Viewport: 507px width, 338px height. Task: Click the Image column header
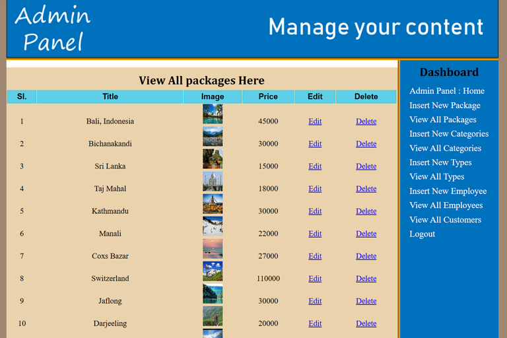click(213, 96)
